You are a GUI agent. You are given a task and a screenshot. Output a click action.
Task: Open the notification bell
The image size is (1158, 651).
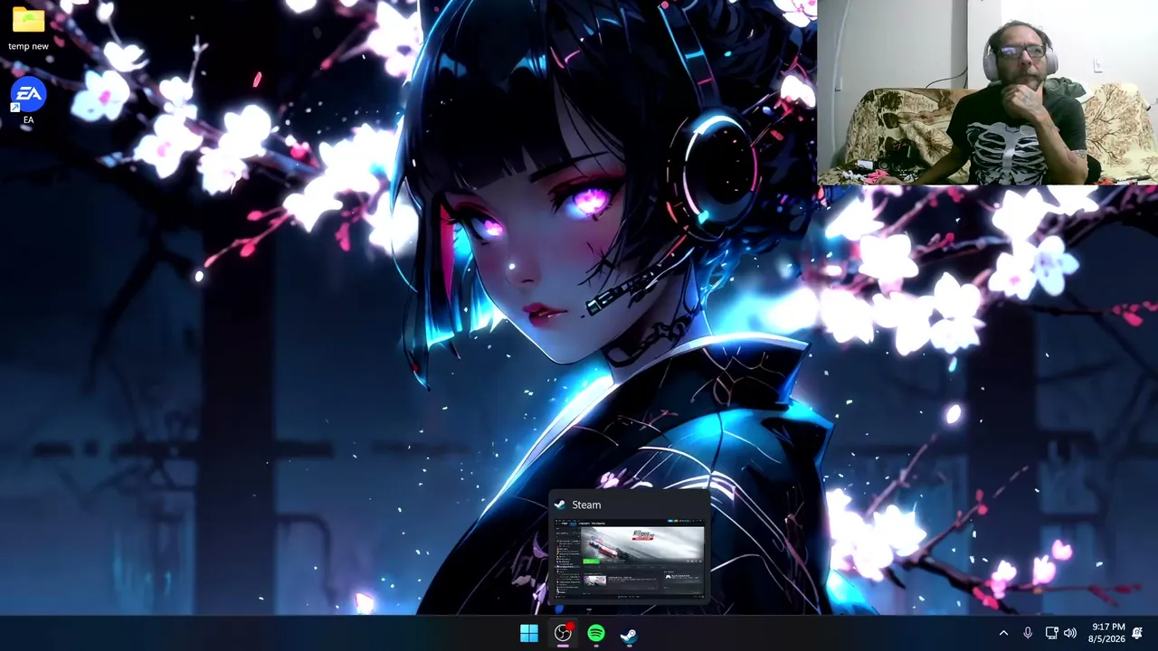(1137, 633)
